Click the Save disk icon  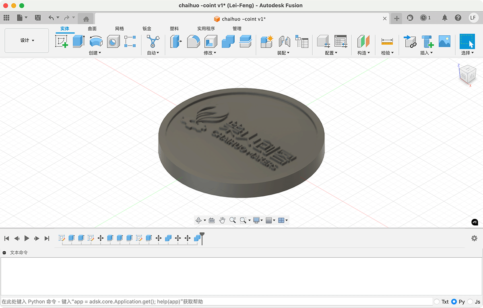(x=38, y=18)
